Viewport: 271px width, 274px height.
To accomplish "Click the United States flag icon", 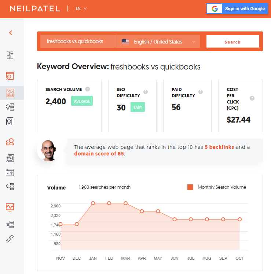I will click(x=126, y=42).
